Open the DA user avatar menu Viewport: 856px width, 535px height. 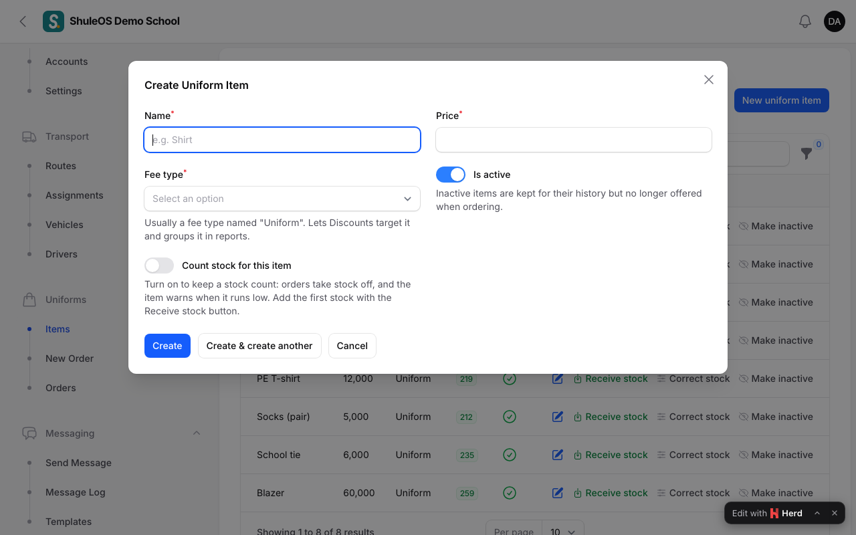click(835, 21)
